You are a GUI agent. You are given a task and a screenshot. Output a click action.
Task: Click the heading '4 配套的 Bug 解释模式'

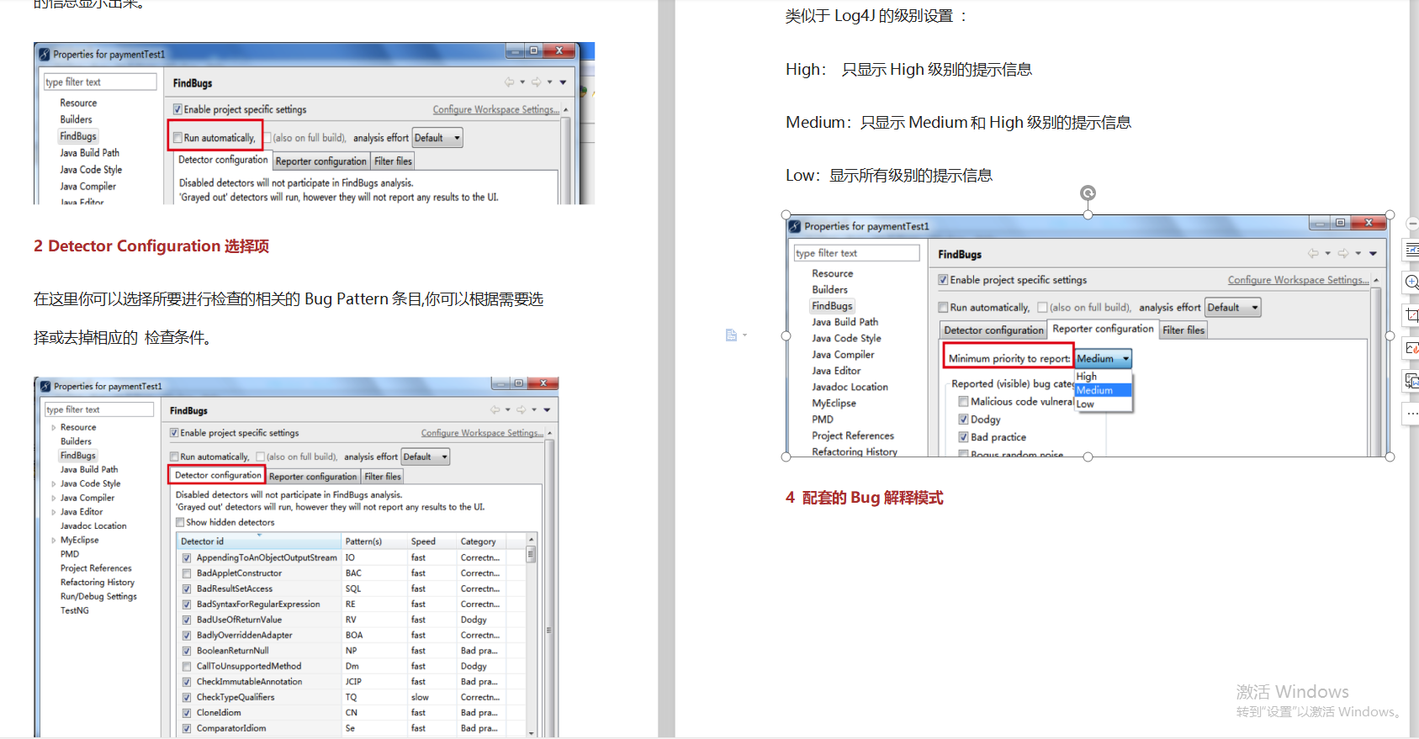(864, 498)
